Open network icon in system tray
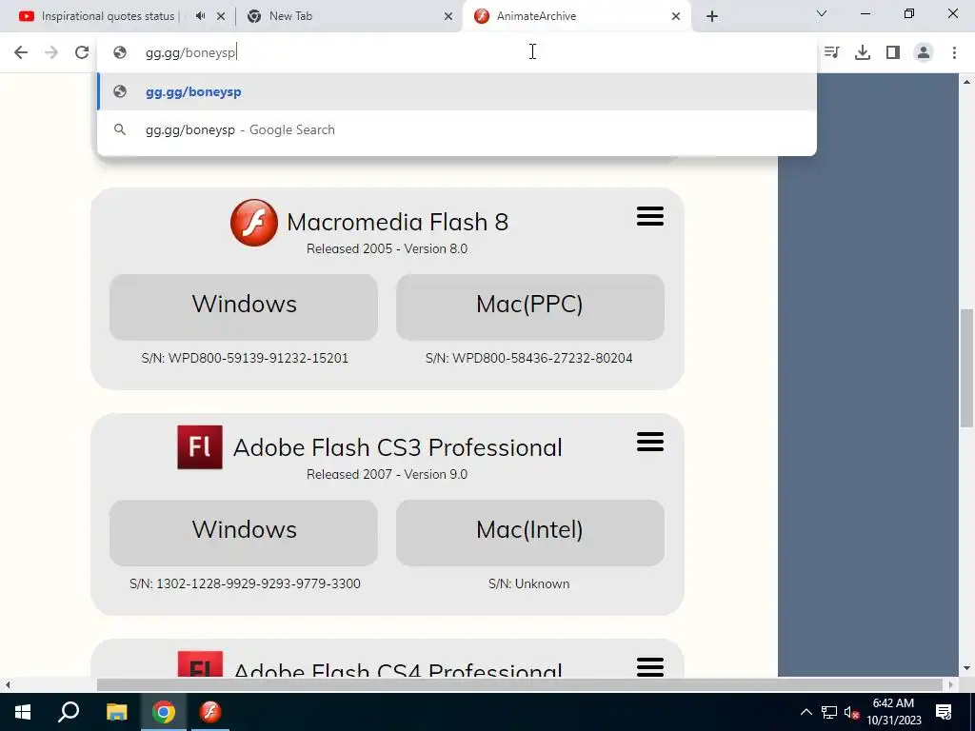The width and height of the screenshot is (975, 731). click(829, 712)
